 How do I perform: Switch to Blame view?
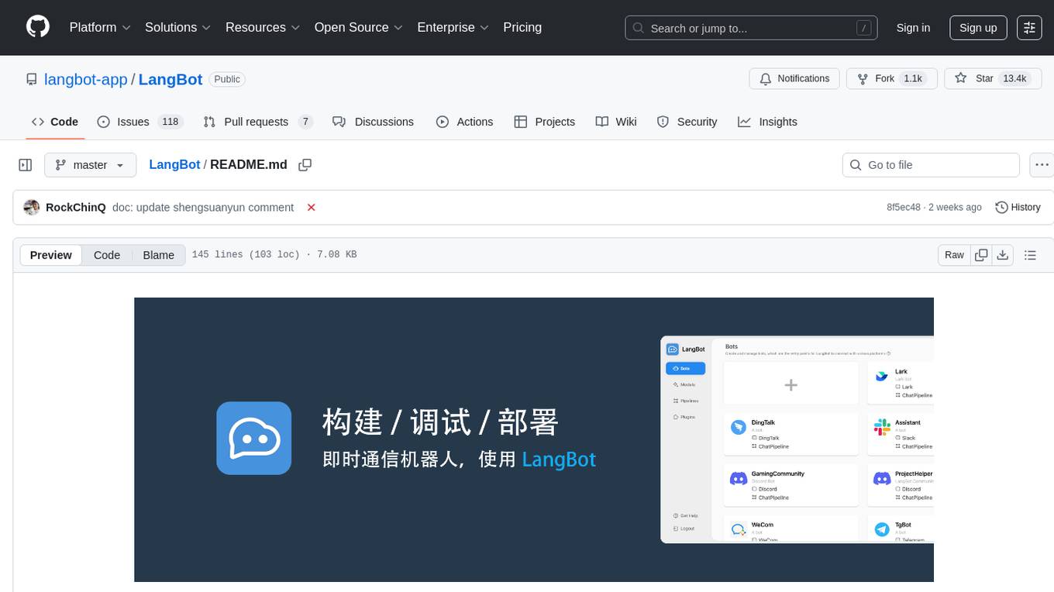point(158,255)
